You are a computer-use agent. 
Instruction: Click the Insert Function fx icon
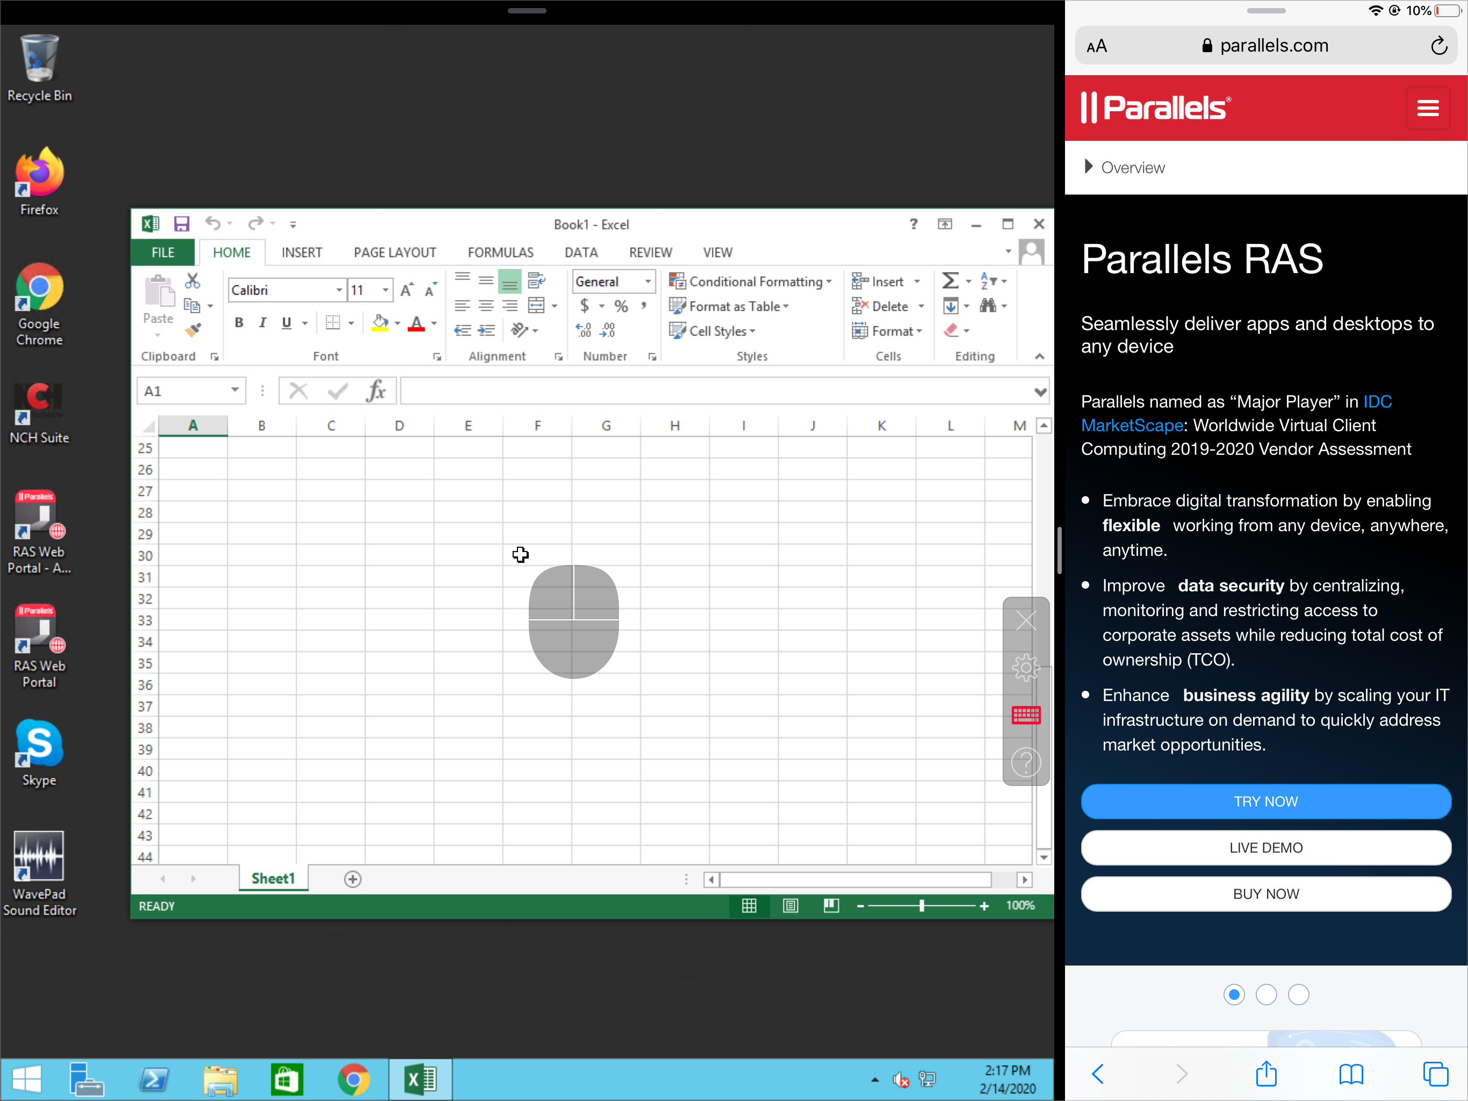pos(376,391)
